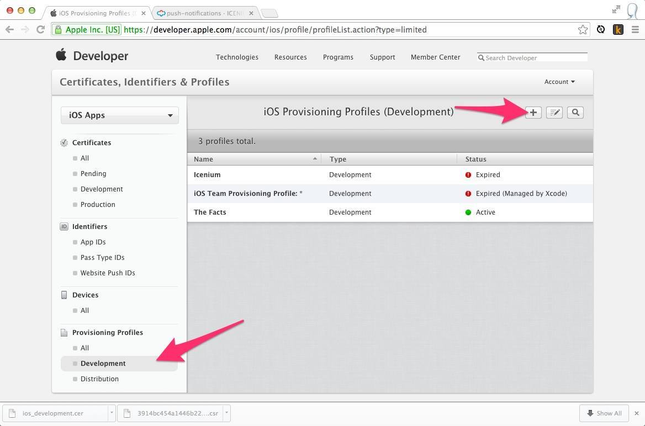Select Distribution under Provisioning Profiles
This screenshot has height=426, width=645.
[99, 379]
